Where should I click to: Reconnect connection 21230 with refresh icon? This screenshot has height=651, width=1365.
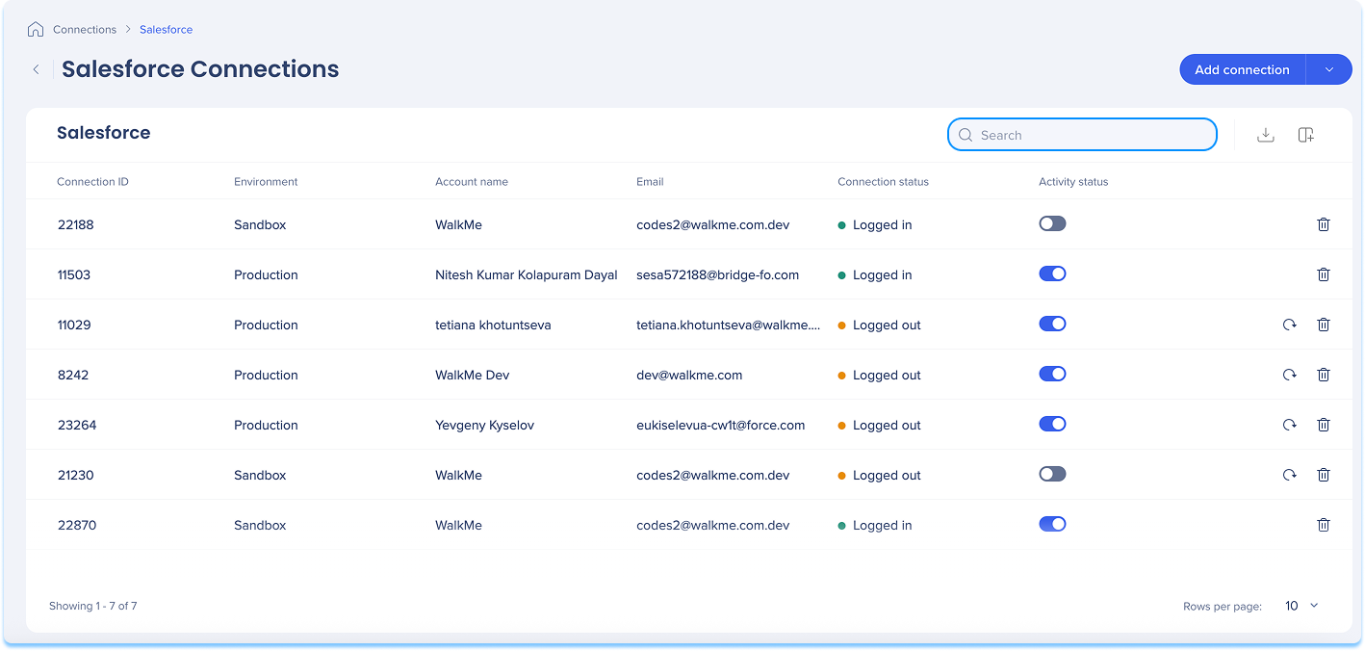tap(1289, 475)
